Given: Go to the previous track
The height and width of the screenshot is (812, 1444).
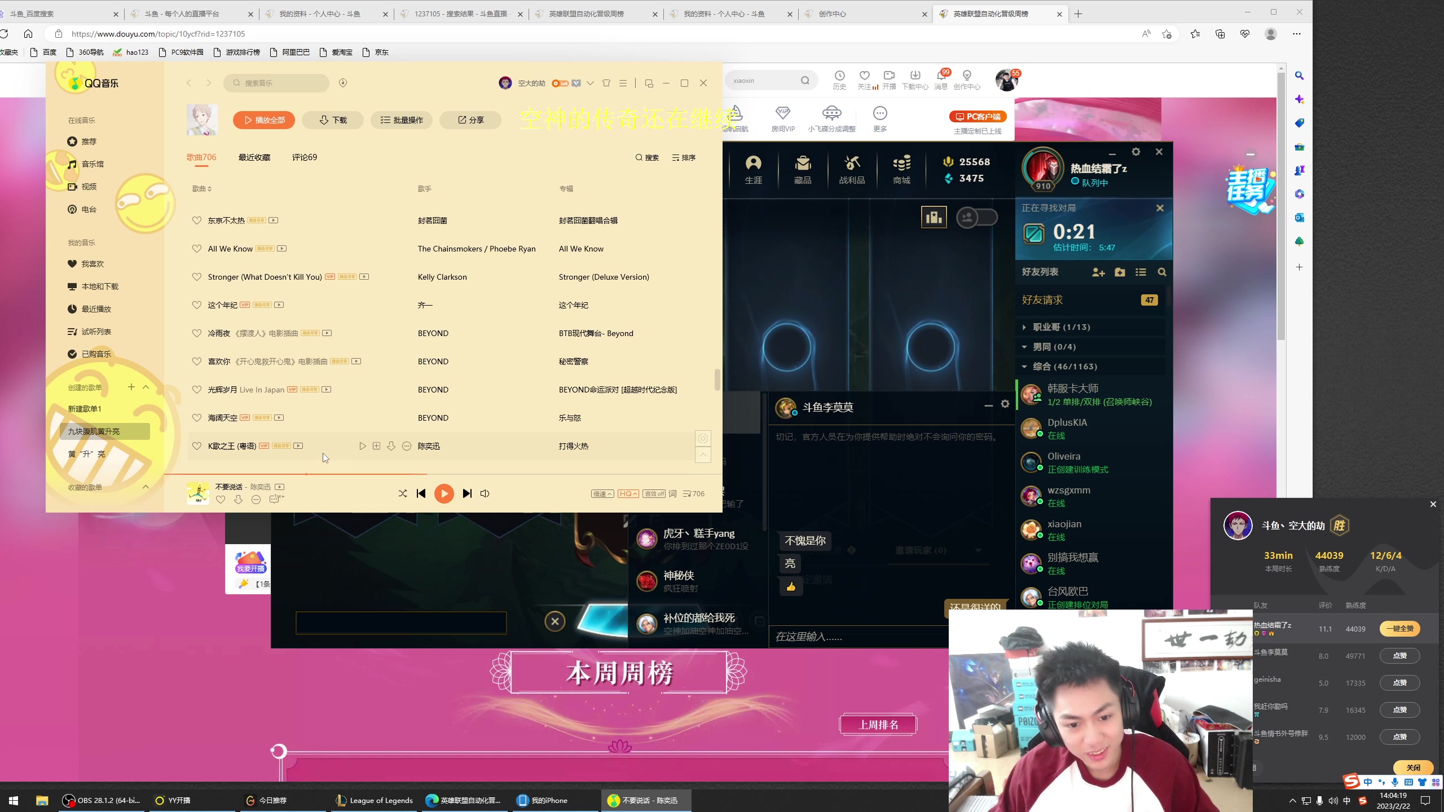Looking at the screenshot, I should 421,493.
